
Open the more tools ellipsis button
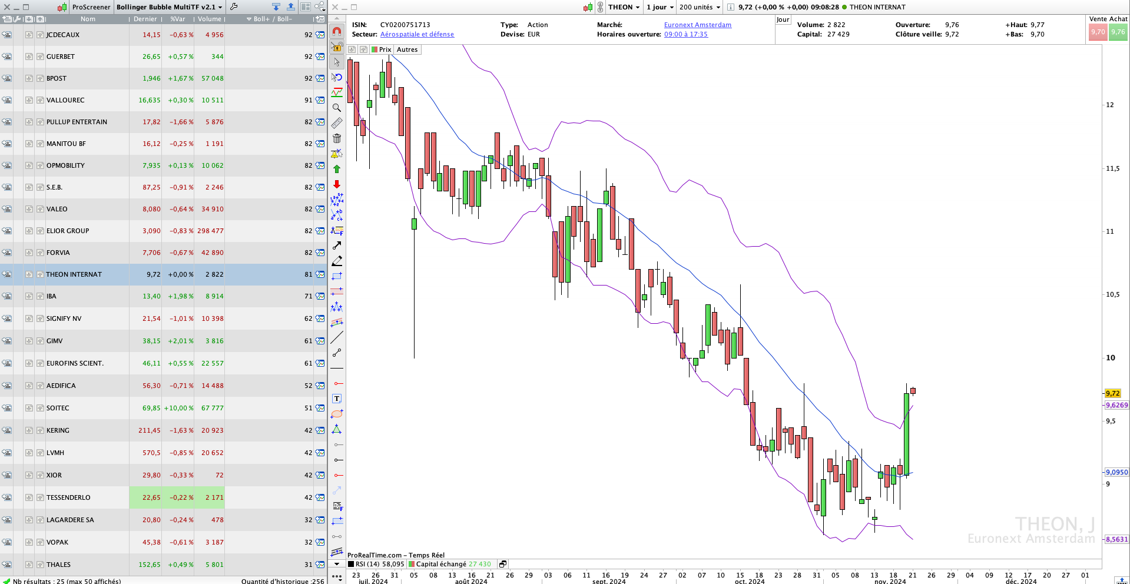[x=337, y=577]
